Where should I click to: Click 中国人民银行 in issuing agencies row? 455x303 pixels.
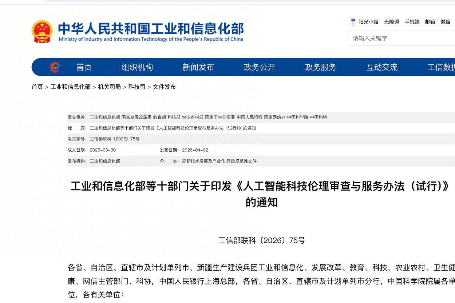click(249, 117)
